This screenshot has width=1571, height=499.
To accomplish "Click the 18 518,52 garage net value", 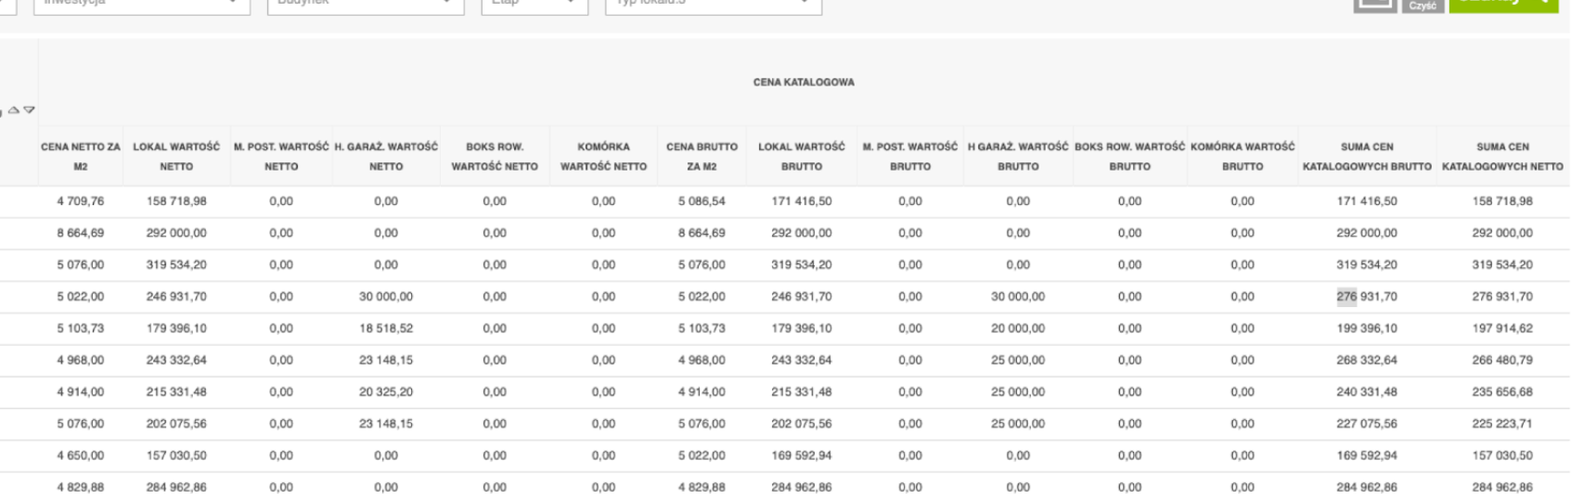I will (x=386, y=328).
